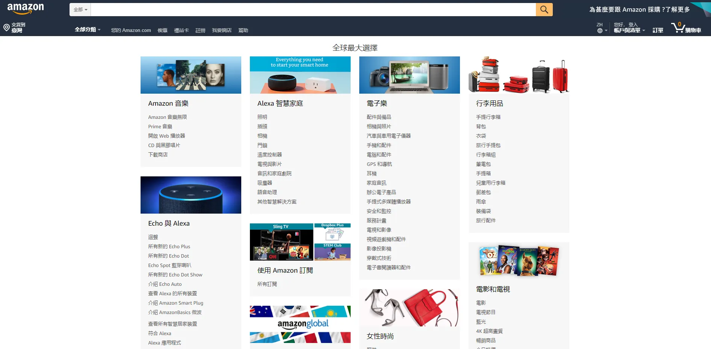
Task: Click the 音訊和家庭劇院 link
Action: pyautogui.click(x=275, y=174)
